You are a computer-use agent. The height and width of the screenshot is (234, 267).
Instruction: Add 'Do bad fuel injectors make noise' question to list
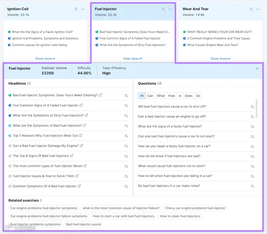[253, 186]
